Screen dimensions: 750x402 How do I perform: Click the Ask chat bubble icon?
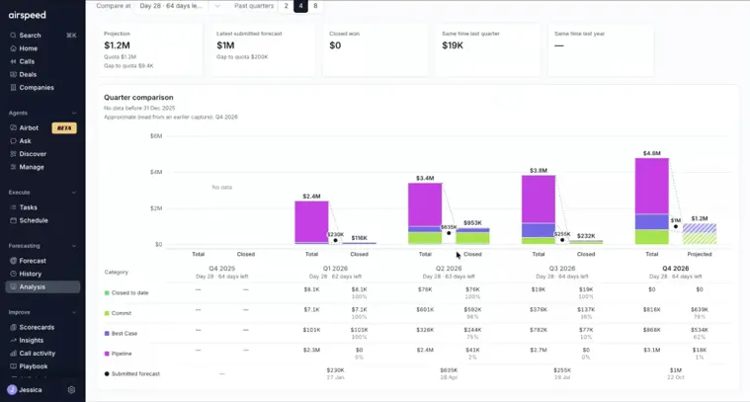pos(13,141)
